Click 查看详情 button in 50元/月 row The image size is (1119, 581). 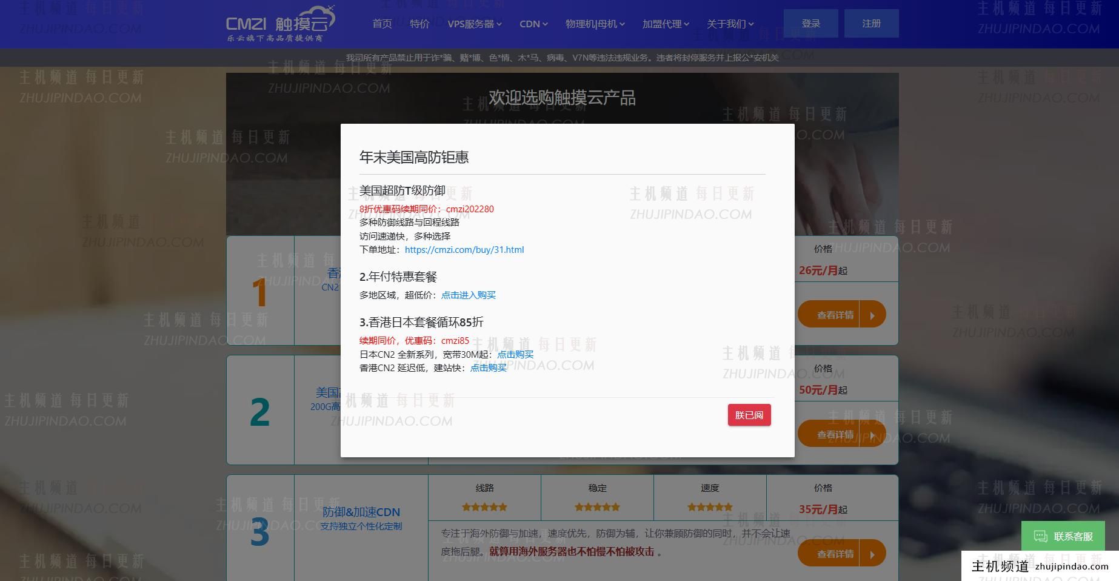tap(841, 434)
